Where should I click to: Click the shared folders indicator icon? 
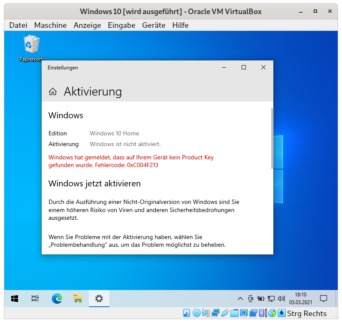tap(234, 313)
